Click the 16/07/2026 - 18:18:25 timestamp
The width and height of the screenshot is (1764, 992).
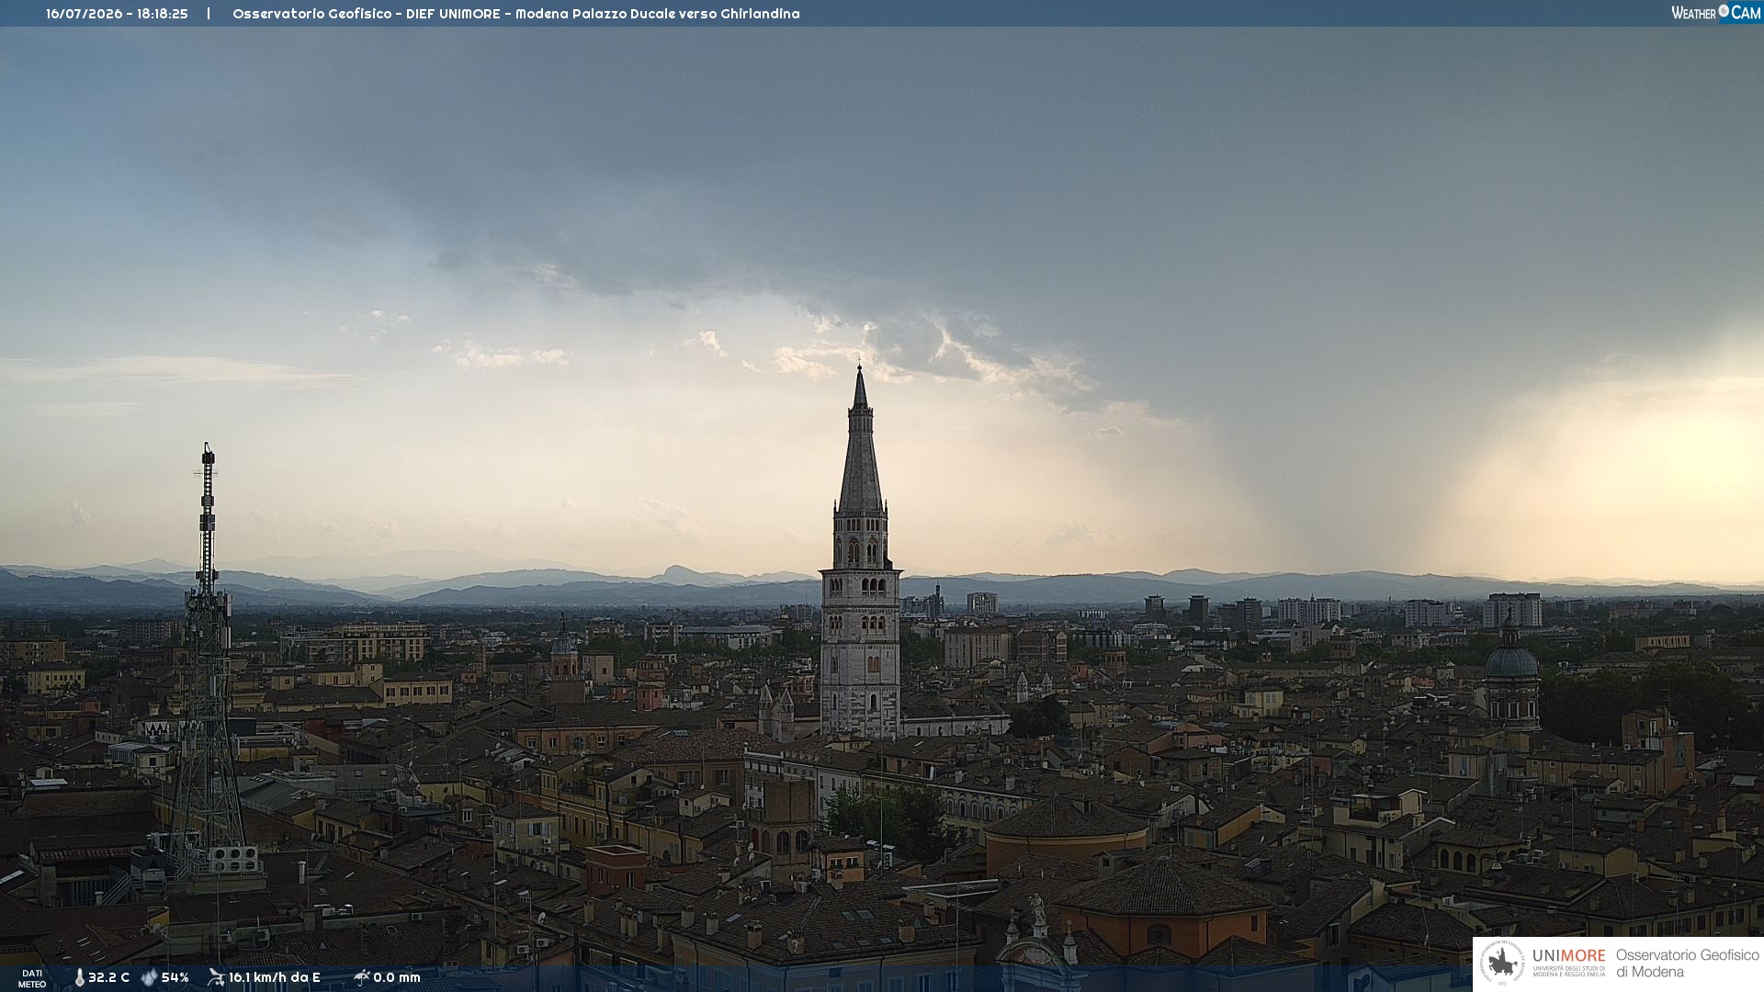point(117,14)
